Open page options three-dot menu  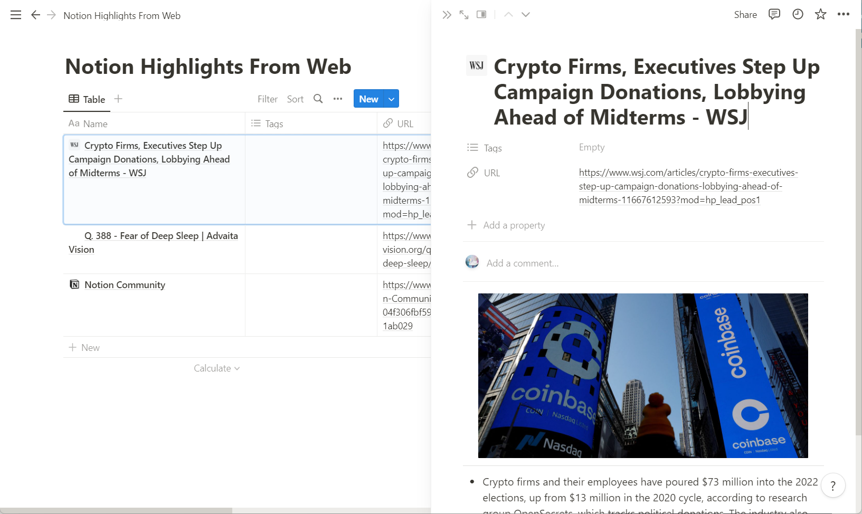(844, 14)
